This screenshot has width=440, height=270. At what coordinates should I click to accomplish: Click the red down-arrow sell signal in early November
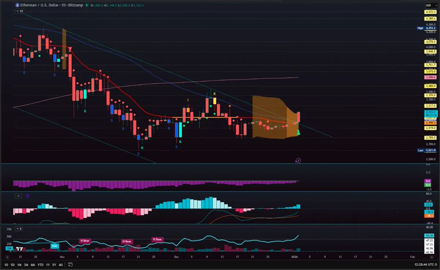tap(70, 49)
